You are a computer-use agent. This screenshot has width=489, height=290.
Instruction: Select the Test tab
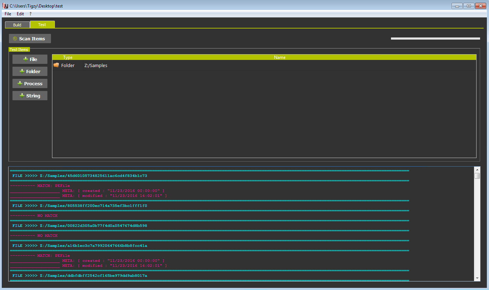(42, 25)
